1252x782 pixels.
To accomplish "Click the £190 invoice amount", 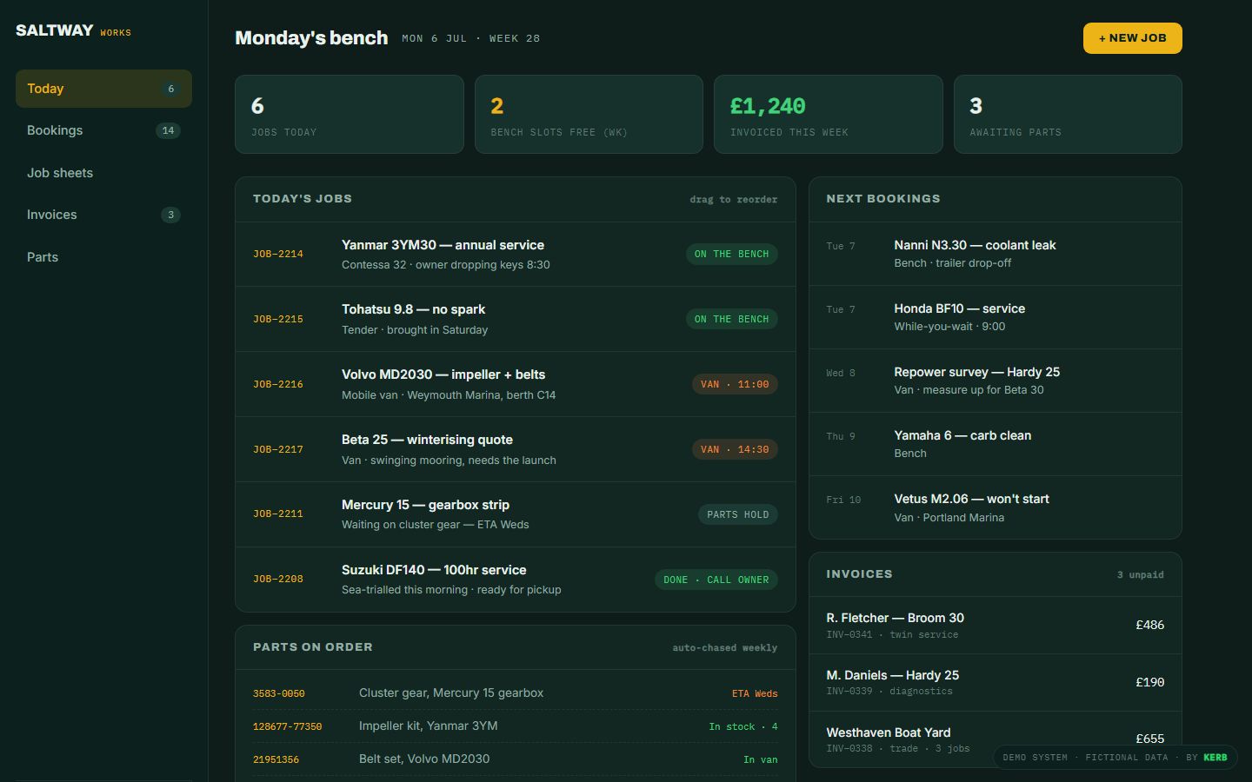I will (1149, 682).
